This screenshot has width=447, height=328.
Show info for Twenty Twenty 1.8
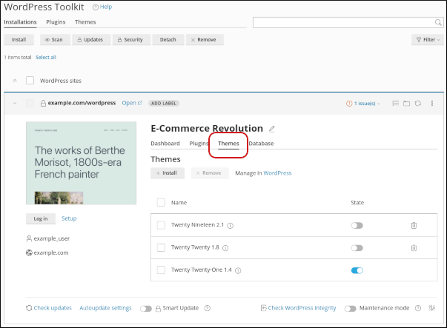[225, 248]
